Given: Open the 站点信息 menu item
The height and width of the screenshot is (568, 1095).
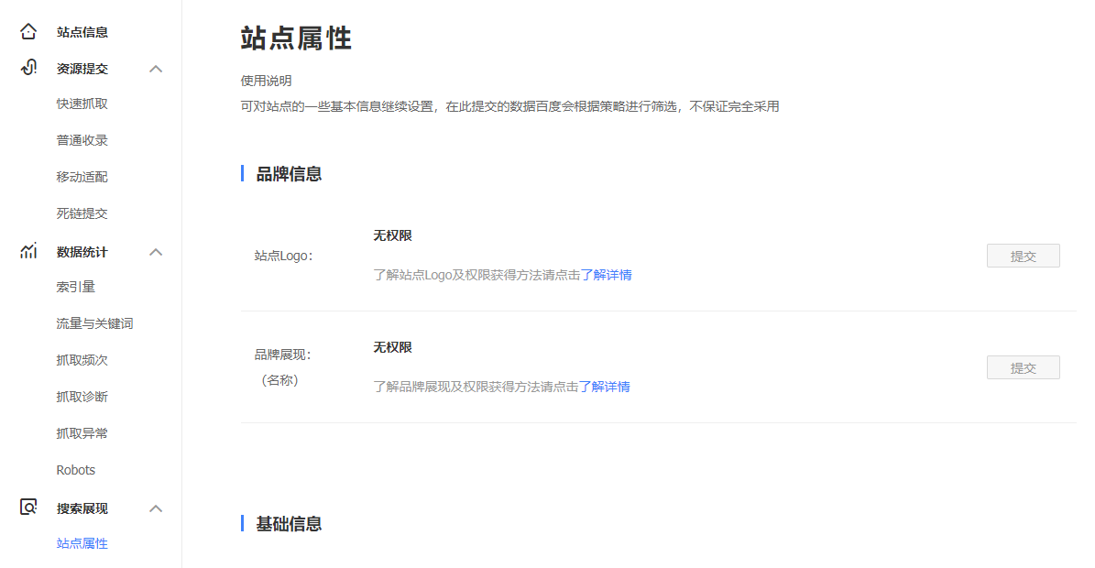Looking at the screenshot, I should click(x=82, y=32).
